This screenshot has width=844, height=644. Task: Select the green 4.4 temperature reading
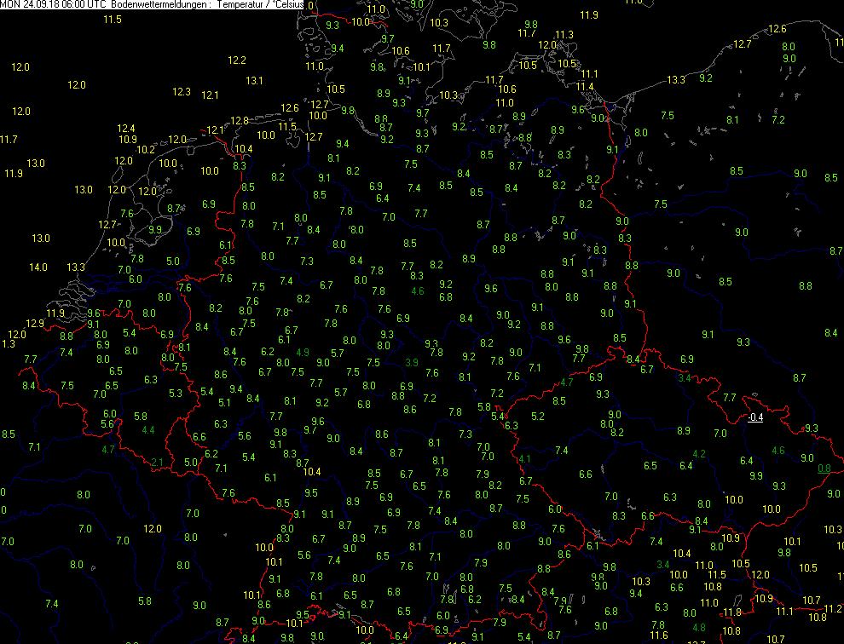(147, 430)
